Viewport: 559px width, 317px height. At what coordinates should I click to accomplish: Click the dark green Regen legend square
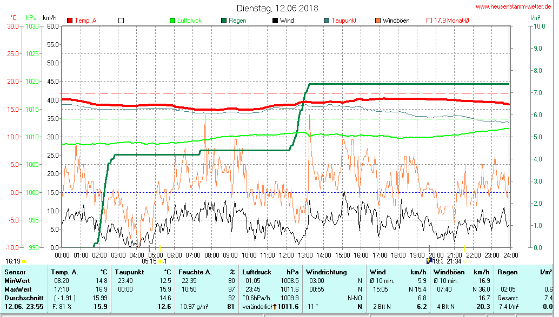click(x=224, y=21)
